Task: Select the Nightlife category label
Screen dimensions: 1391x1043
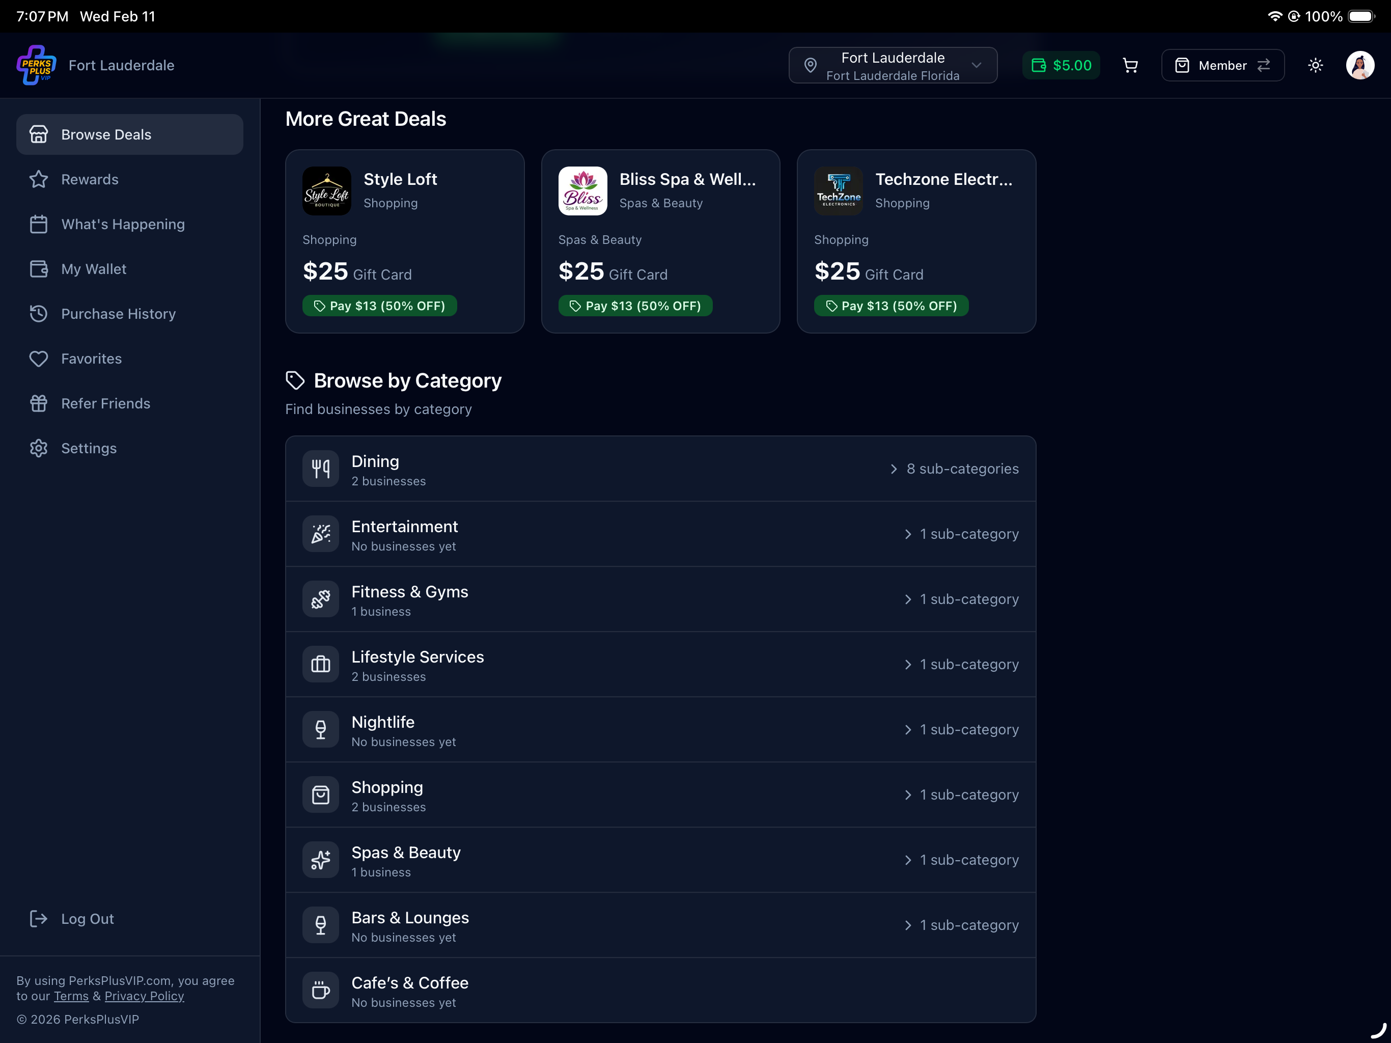Action: (x=383, y=722)
